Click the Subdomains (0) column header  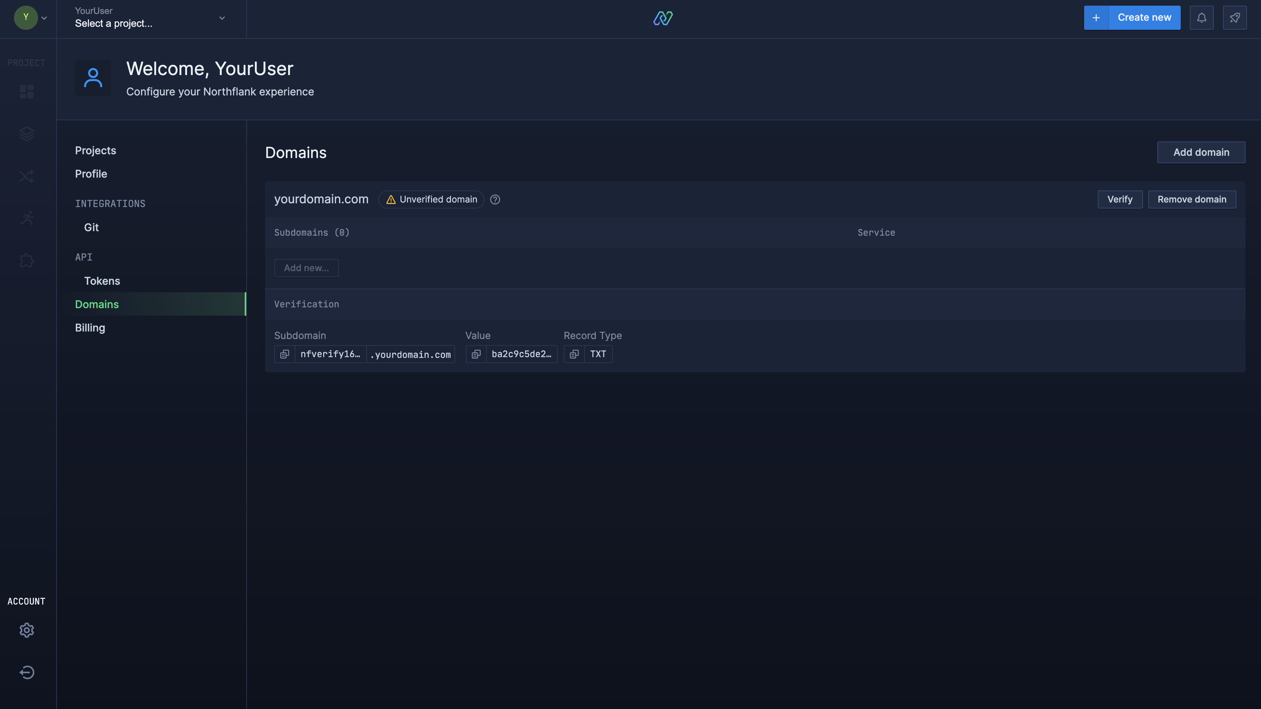(312, 233)
